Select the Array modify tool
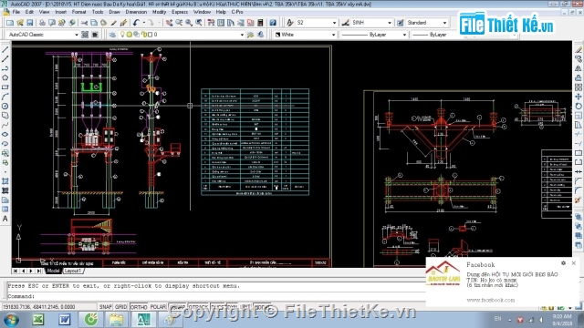Image resolution: width=584 pixels, height=328 pixels. coord(579,87)
